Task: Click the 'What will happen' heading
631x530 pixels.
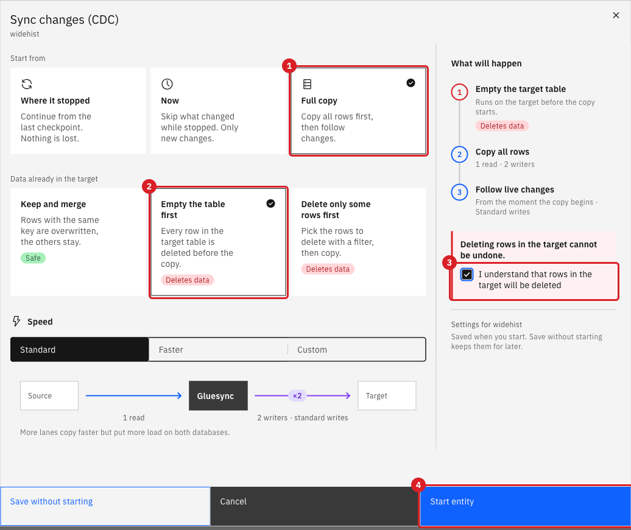Action: point(486,63)
